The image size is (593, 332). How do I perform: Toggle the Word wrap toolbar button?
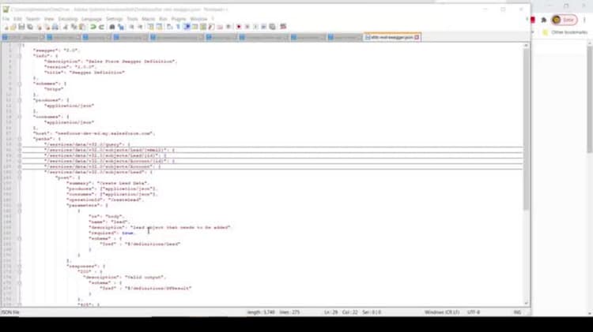tap(170, 27)
